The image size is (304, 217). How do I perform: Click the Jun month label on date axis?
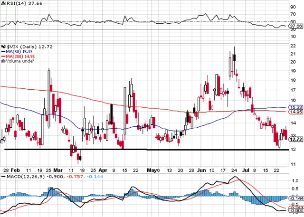point(201,170)
